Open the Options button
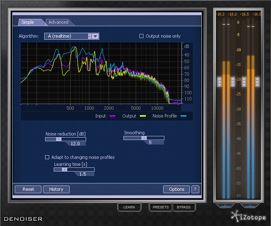271x226 pixels. point(176,190)
